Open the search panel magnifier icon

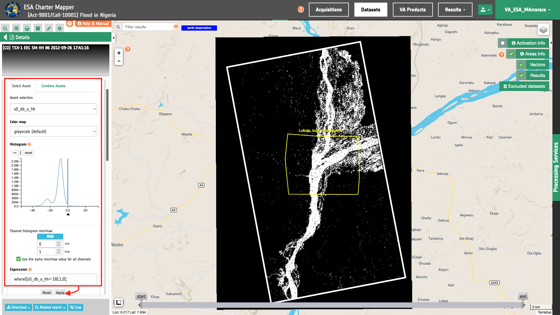[x=5, y=28]
